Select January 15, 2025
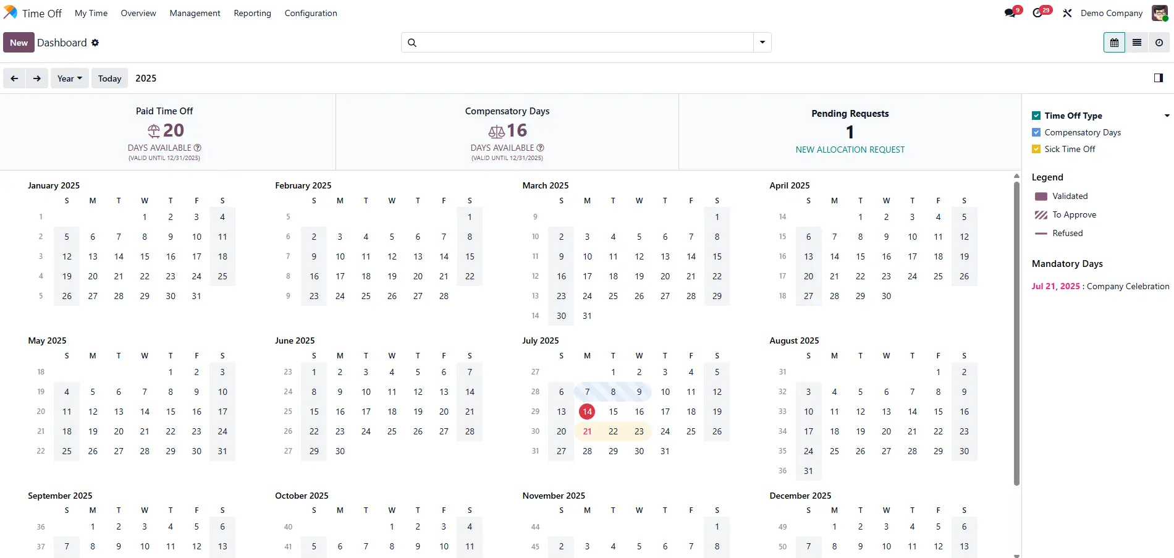The image size is (1174, 558). pyautogui.click(x=145, y=256)
